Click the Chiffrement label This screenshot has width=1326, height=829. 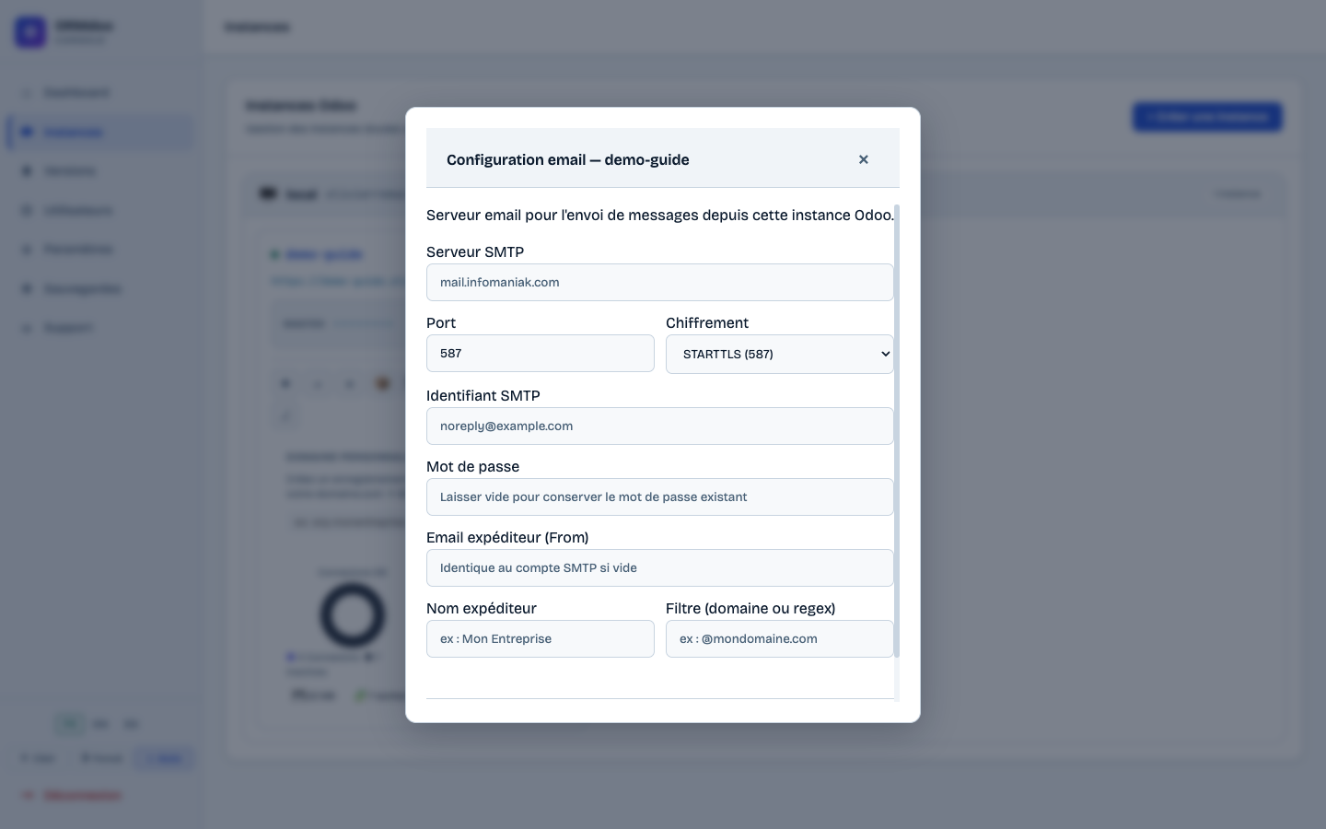[707, 322]
